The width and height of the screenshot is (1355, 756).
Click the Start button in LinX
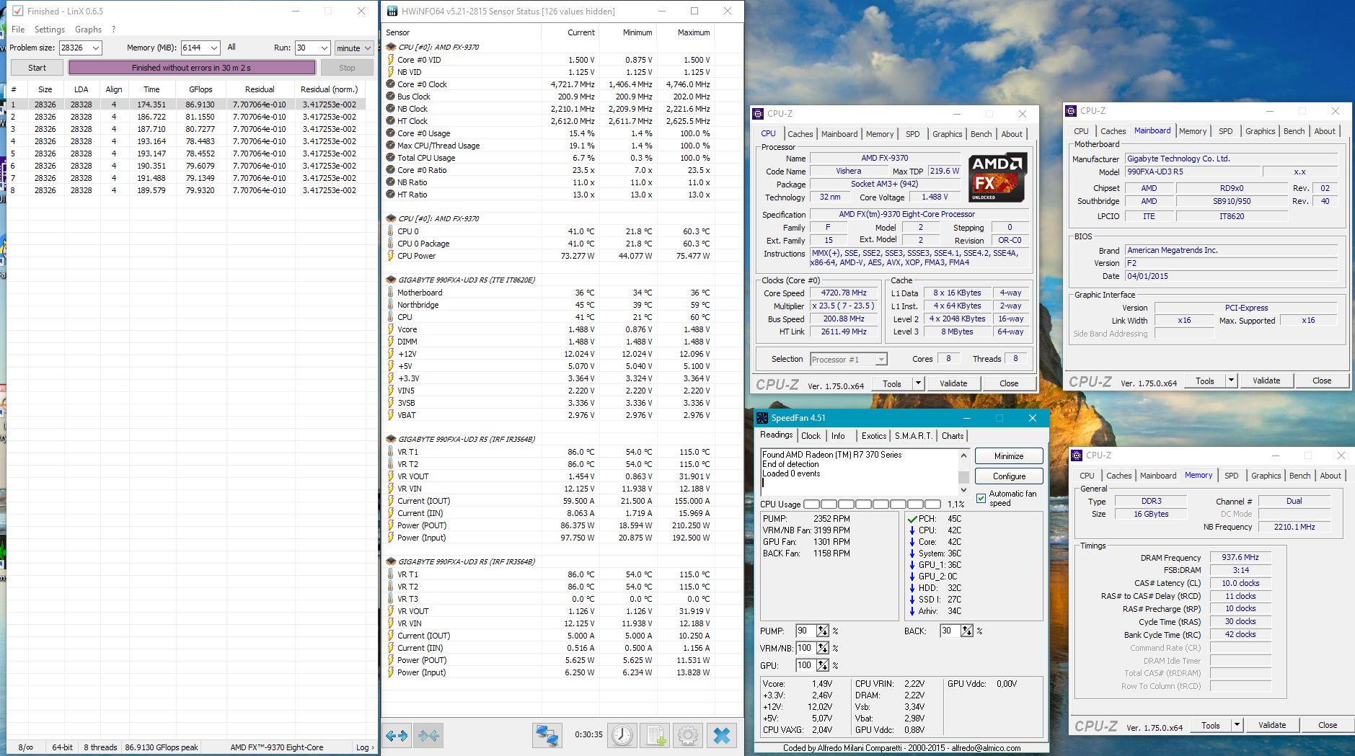(37, 68)
